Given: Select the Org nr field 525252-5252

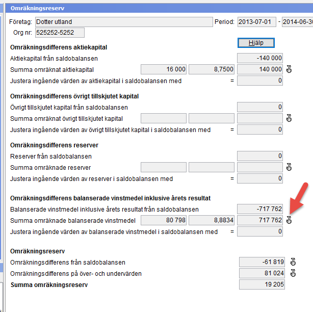Looking at the screenshot, I should [x=60, y=33].
